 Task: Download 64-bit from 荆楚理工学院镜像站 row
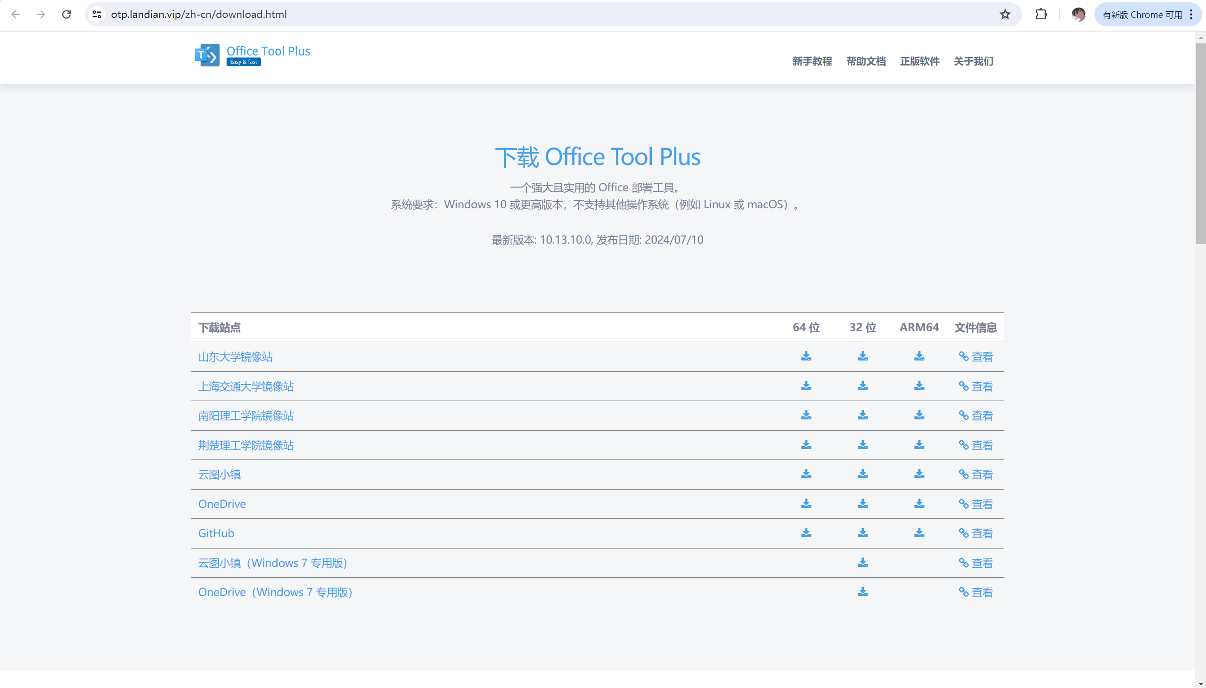(x=806, y=445)
